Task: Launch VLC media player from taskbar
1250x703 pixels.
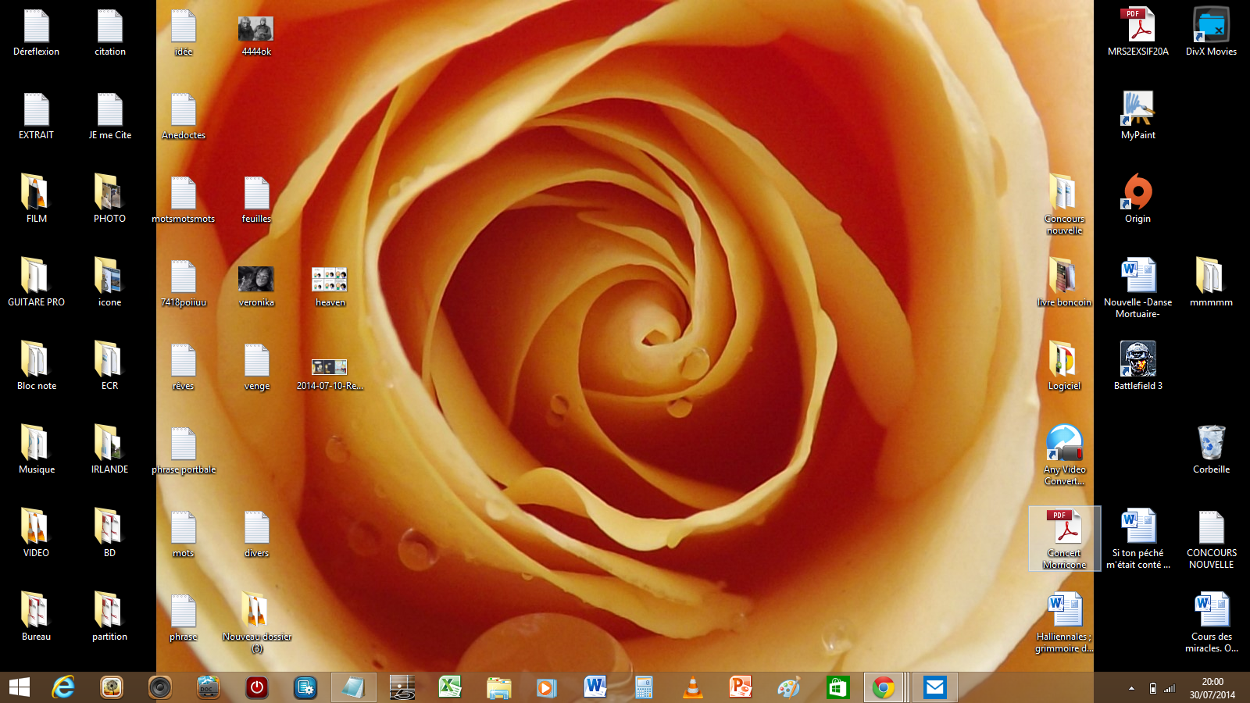Action: [692, 687]
